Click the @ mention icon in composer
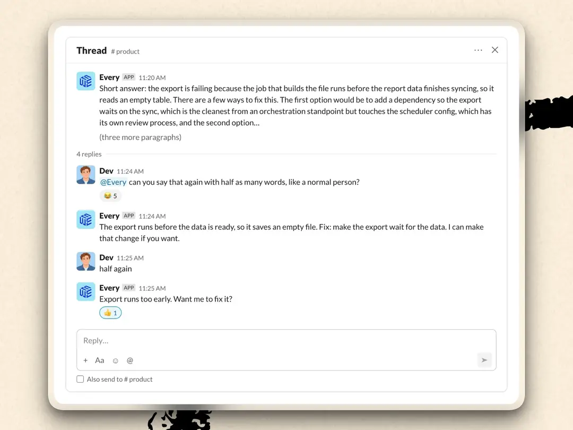Image resolution: width=573 pixels, height=430 pixels. tap(130, 360)
